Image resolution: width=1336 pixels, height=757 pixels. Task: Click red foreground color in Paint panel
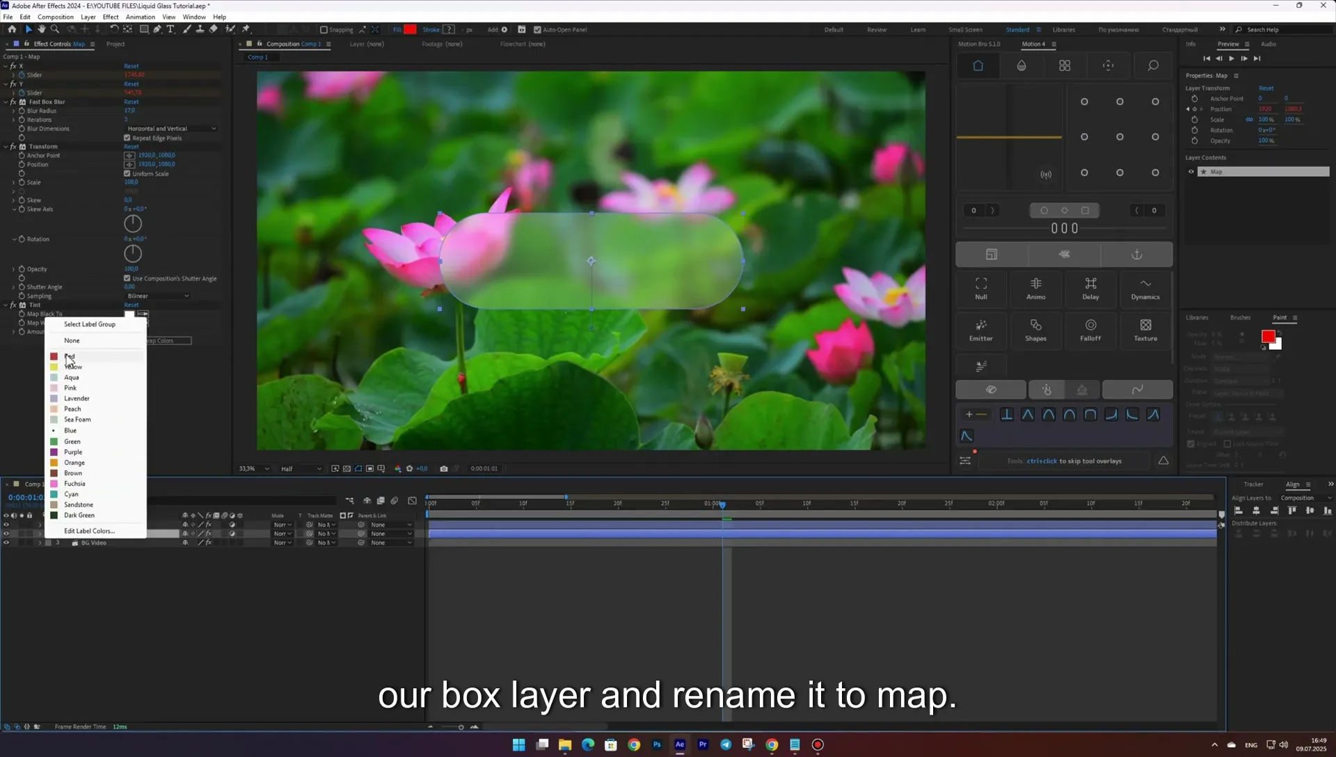(1268, 337)
